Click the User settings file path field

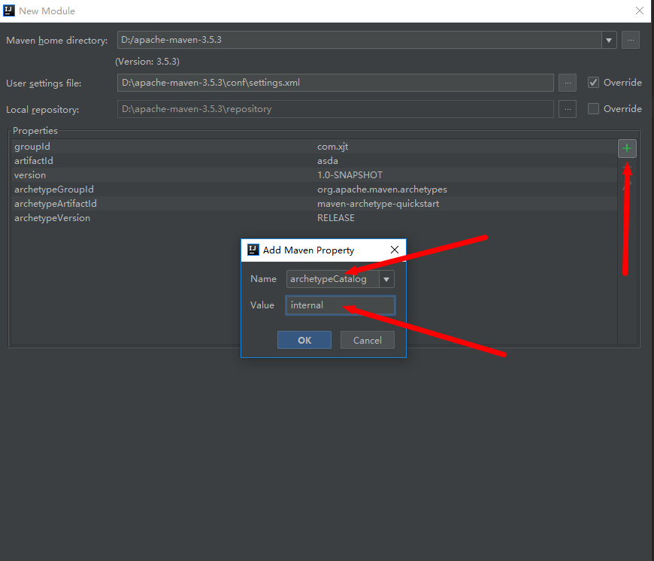pos(335,83)
